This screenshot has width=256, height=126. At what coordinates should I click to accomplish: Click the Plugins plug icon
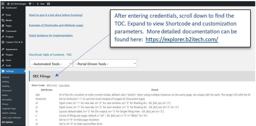(3, 55)
